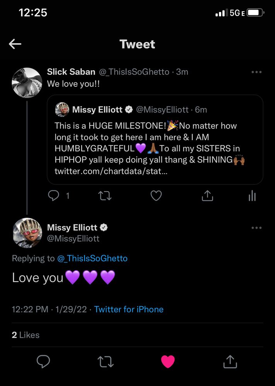Viewport: 275px width, 386px height.
Task: Like Slick Saban's tweet
Action: [156, 196]
